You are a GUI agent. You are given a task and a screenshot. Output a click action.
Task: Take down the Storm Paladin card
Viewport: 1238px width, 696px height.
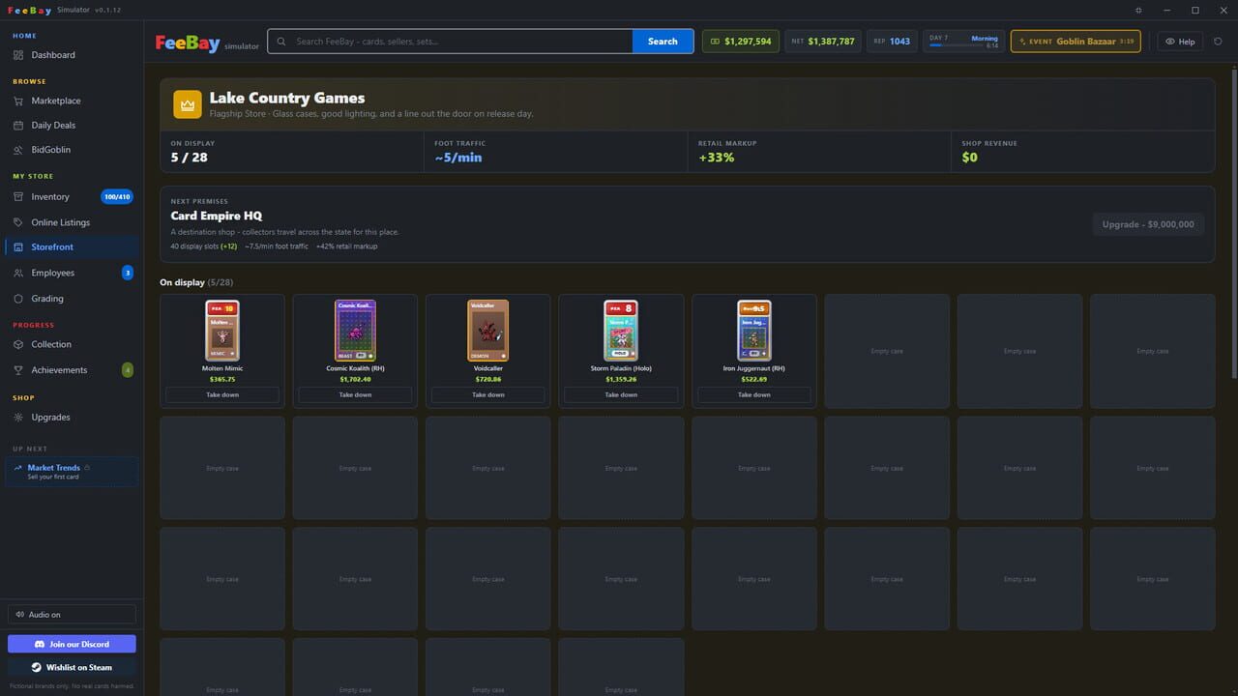(x=621, y=394)
